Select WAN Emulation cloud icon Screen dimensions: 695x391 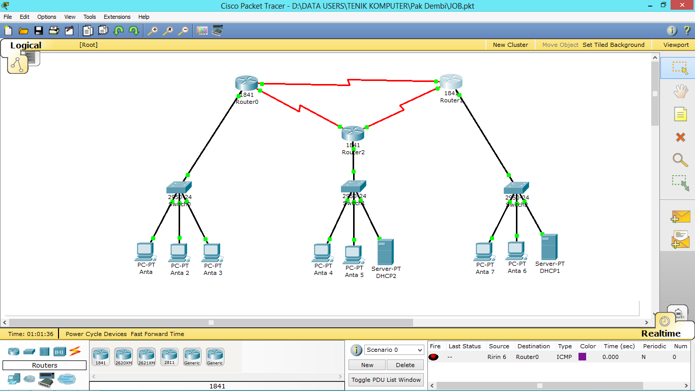[31, 379]
